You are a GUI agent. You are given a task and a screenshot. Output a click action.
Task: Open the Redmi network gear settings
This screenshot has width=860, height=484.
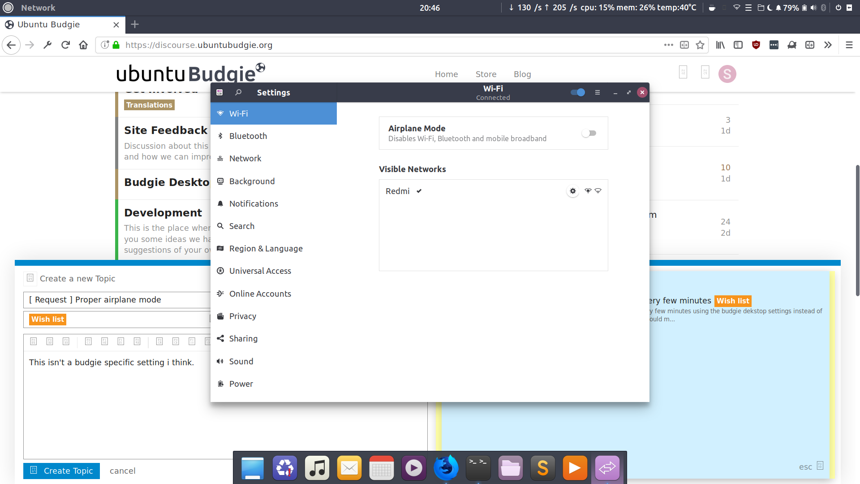pos(572,191)
